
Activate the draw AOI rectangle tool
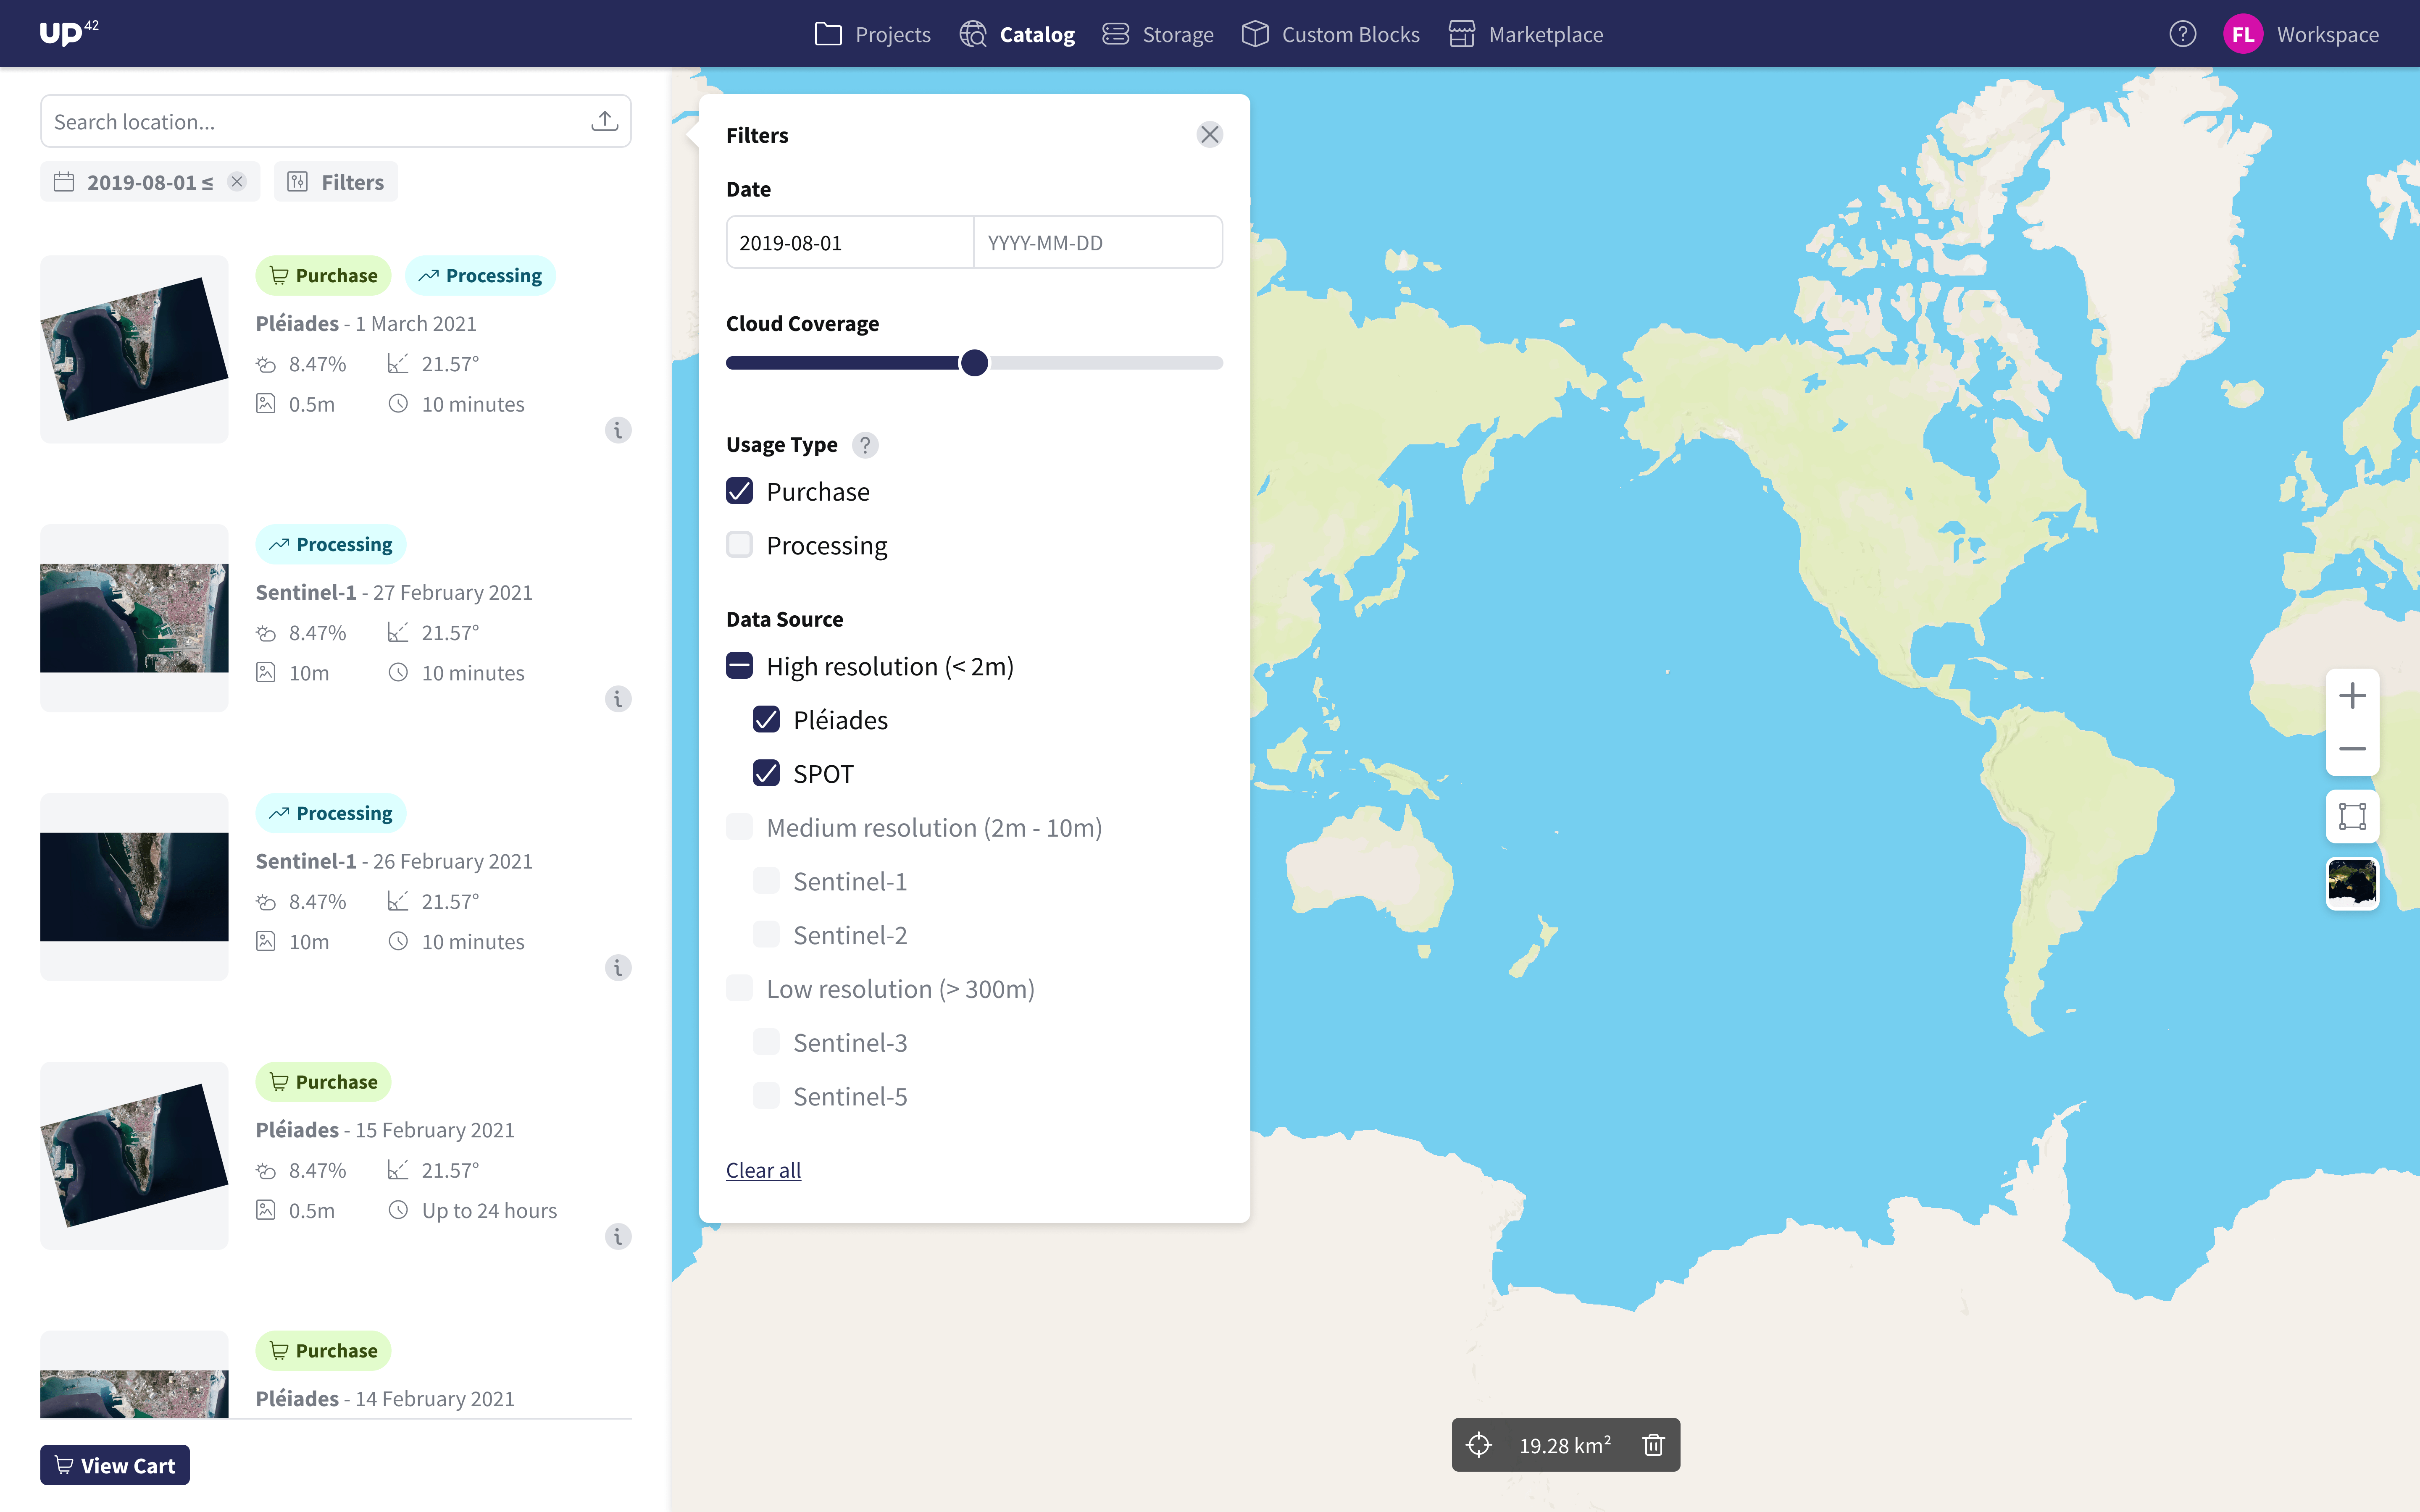[x=2352, y=815]
